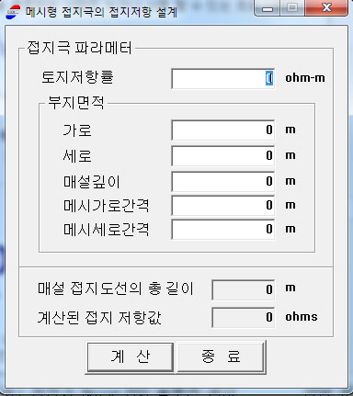Exit using the 종 료 button
The width and height of the screenshot is (353, 396).
pyautogui.click(x=221, y=356)
